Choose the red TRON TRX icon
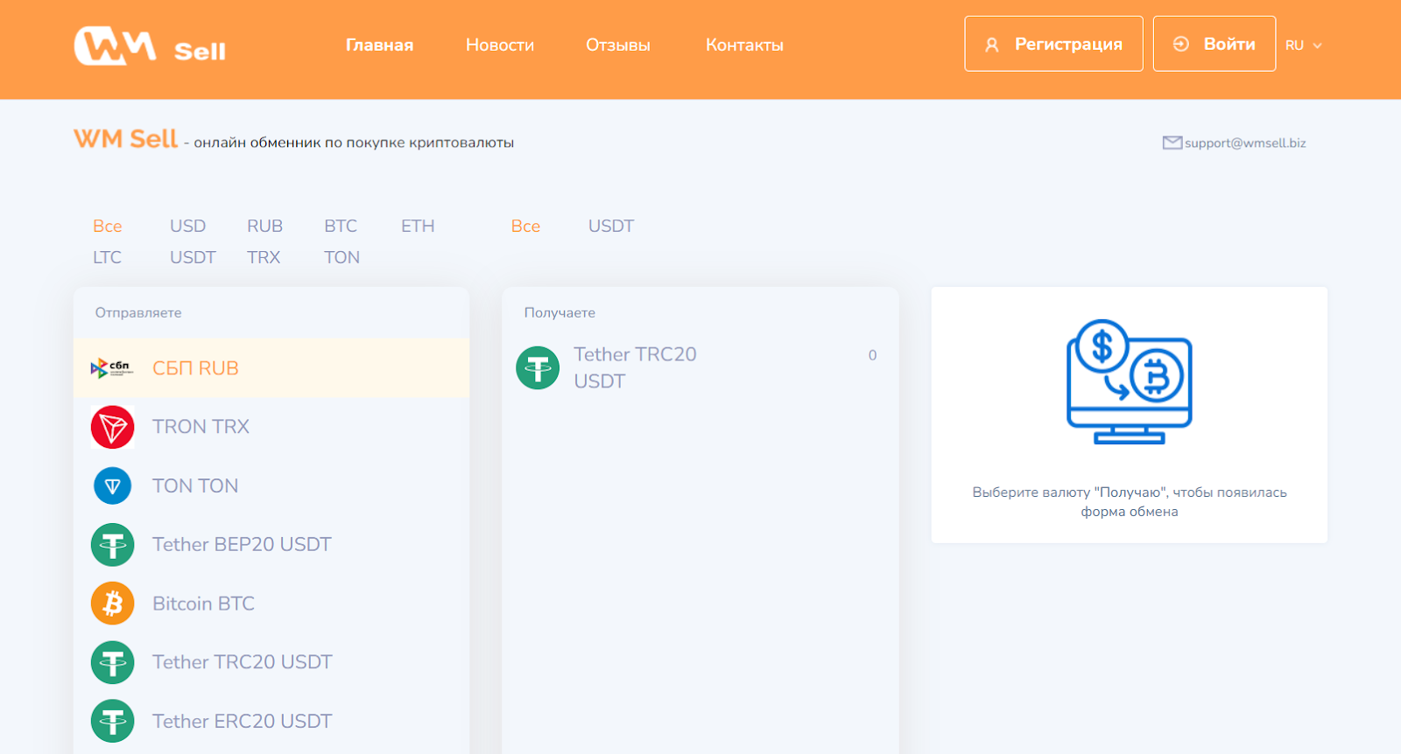The height and width of the screenshot is (754, 1401). click(112, 427)
